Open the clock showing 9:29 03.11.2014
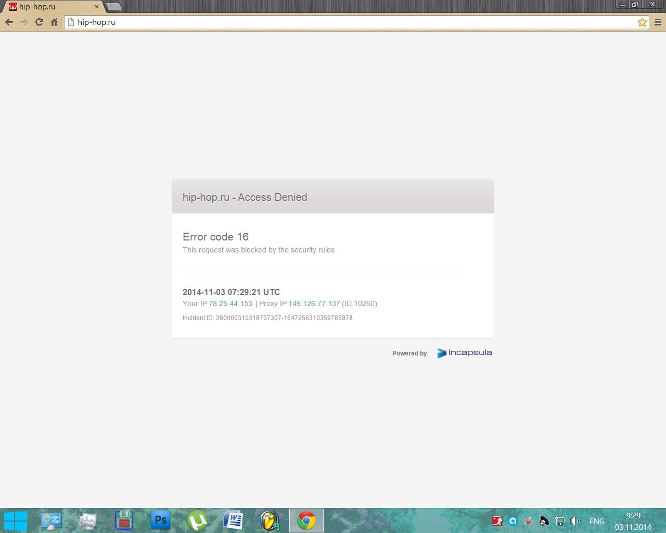Viewport: 666px width, 533px height. [633, 521]
